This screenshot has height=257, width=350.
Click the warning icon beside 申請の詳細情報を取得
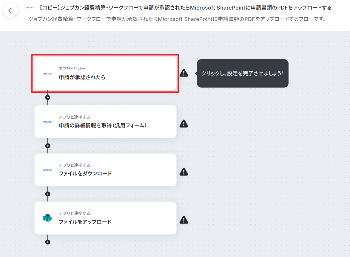tap(184, 124)
